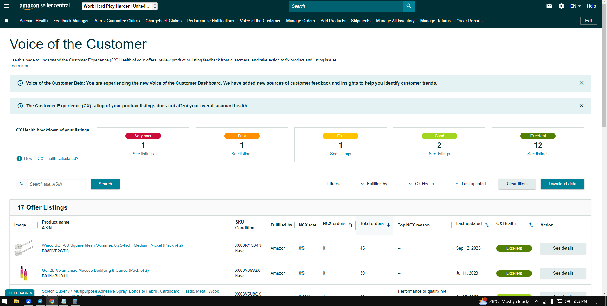Viewport: 607px width, 306px height.
Task: Open the settings gear icon
Action: pos(561,6)
